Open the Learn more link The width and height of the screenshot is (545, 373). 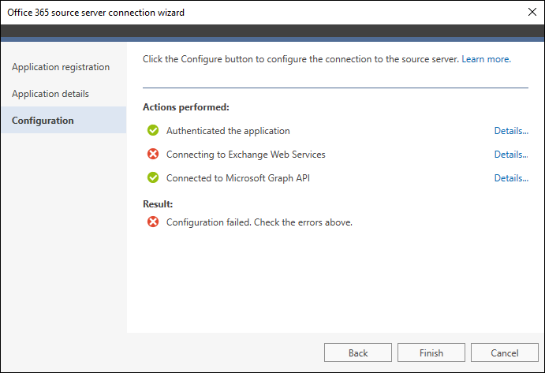pyautogui.click(x=486, y=59)
